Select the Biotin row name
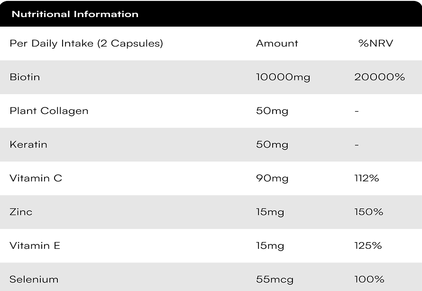 (x=25, y=77)
